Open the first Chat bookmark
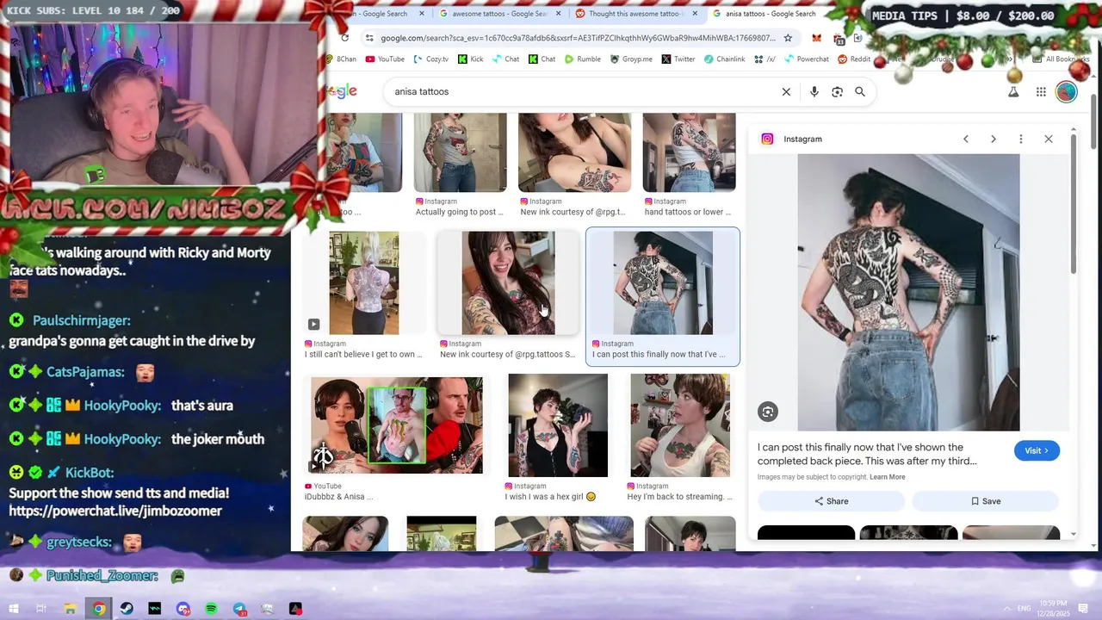Image resolution: width=1102 pixels, height=620 pixels. (x=505, y=59)
